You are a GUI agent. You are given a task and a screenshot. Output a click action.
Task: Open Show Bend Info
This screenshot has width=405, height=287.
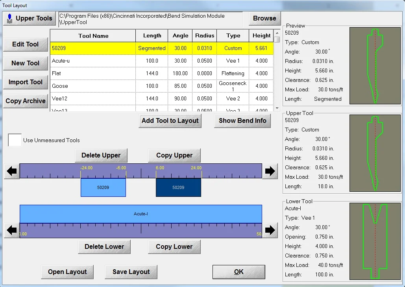click(242, 121)
